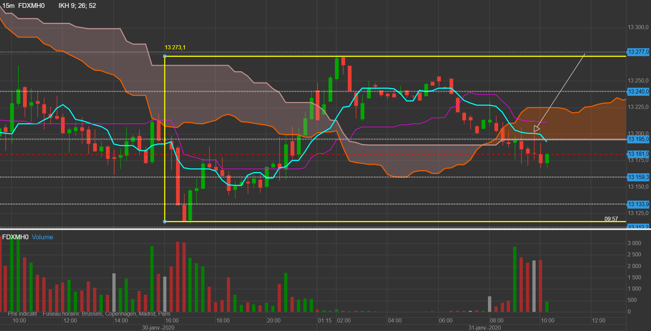Open the IKH 9; 26; 52 indicator settings
This screenshot has height=331, width=651.
coord(77,6)
